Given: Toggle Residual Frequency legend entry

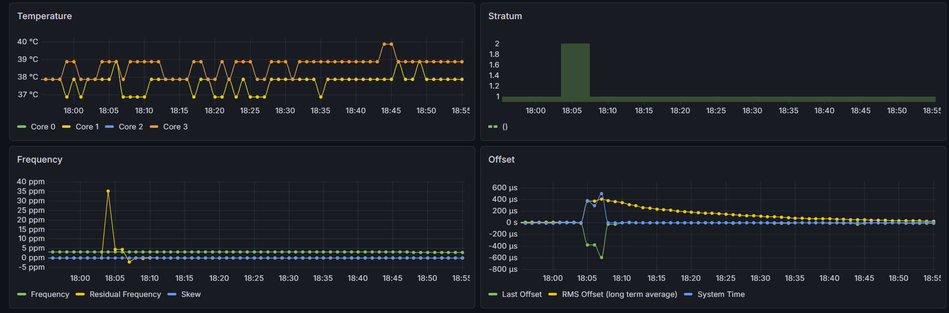Looking at the screenshot, I should tap(125, 294).
